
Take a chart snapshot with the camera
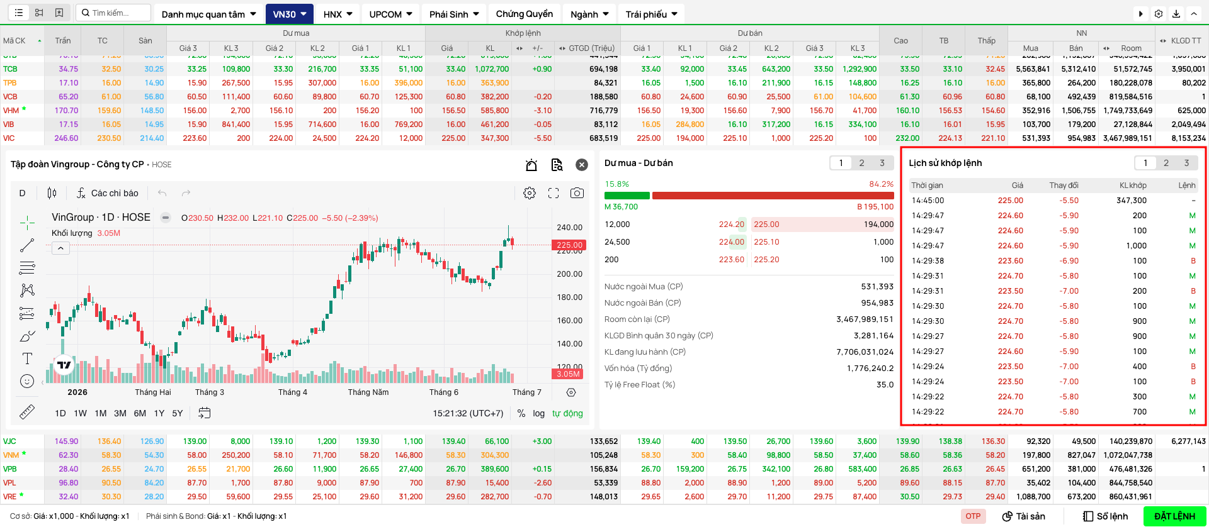pyautogui.click(x=577, y=193)
